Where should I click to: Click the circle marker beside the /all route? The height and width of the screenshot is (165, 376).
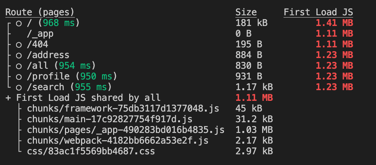click(19, 66)
